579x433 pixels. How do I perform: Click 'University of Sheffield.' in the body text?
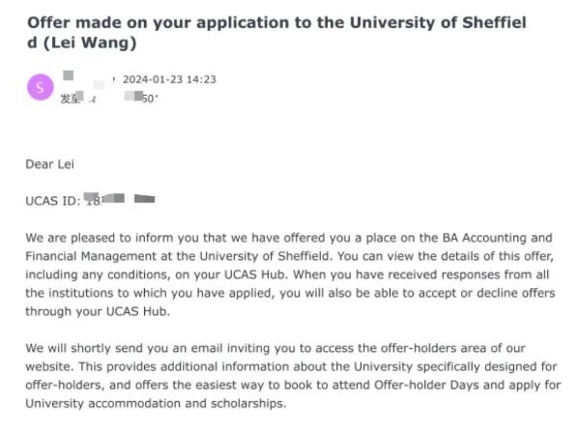point(266,256)
